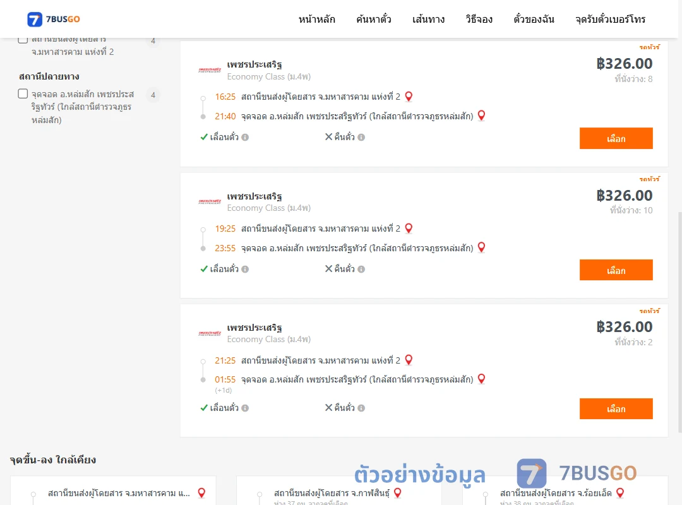Open map pin for nearby กาฬสินธุ์ station

pyautogui.click(x=398, y=493)
